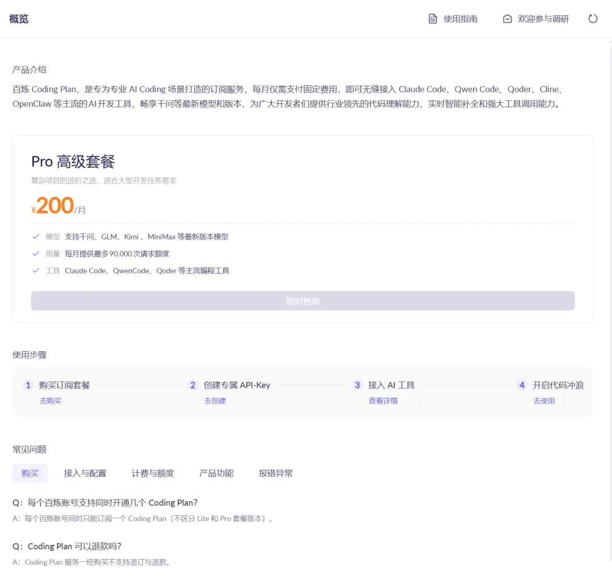The width and height of the screenshot is (612, 576).
Task: Open 查看详情 under 接入 AI 工具
Action: point(383,401)
